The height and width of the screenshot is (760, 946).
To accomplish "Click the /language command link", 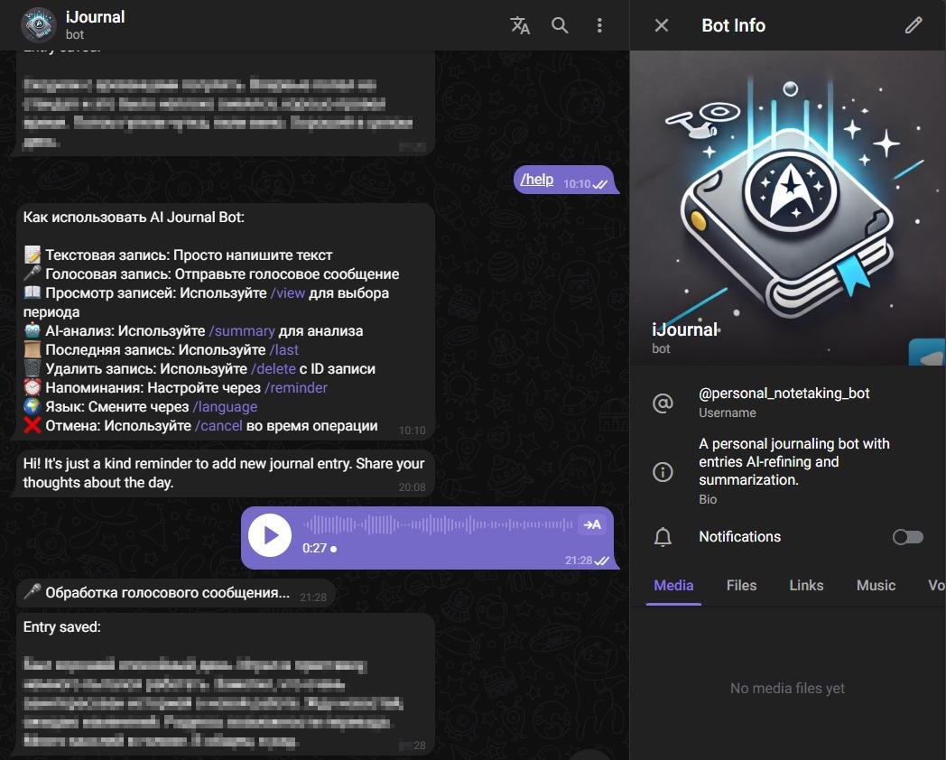I will click(225, 407).
